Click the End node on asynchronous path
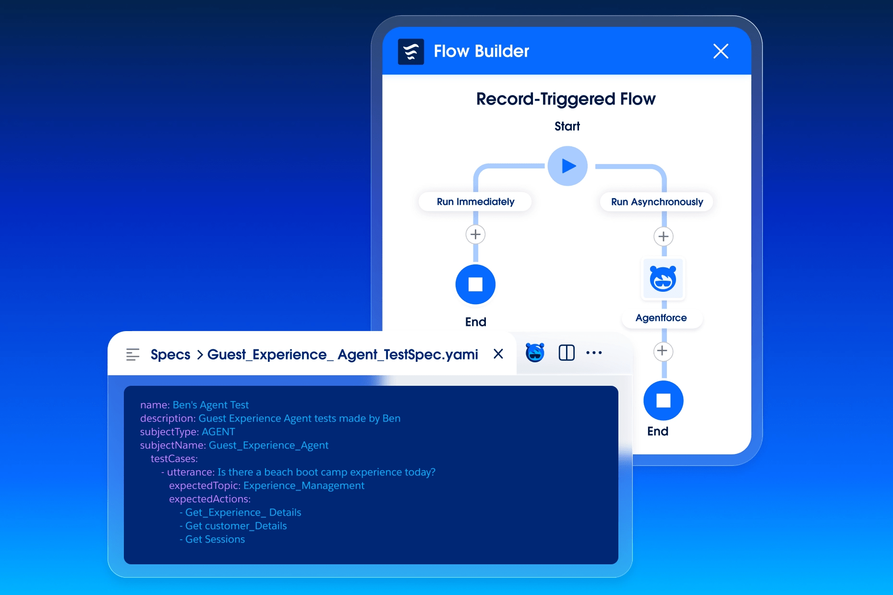 [663, 401]
